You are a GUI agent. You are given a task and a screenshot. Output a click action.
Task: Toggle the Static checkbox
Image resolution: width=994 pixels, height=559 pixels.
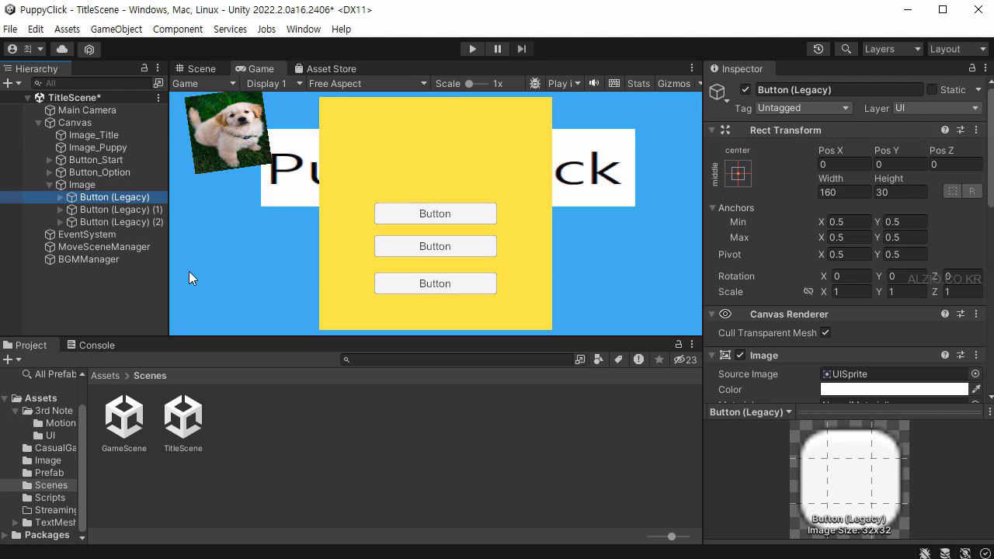932,90
